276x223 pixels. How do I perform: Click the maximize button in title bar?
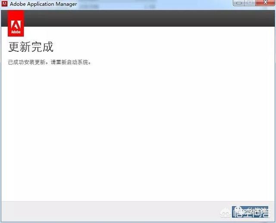[250, 3]
